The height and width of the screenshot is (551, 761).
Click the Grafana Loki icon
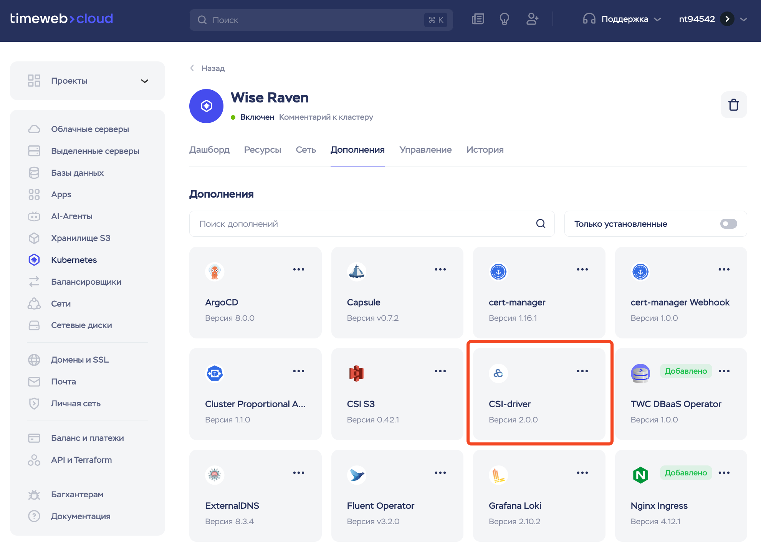click(498, 475)
